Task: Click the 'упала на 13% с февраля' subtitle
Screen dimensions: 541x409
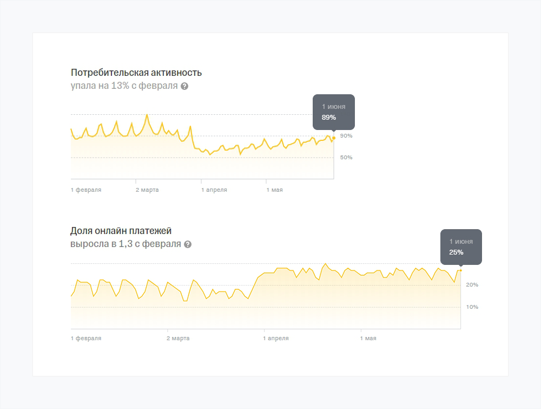Action: (124, 86)
